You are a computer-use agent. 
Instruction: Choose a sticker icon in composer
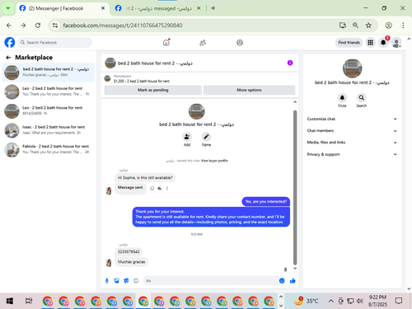pyautogui.click(x=126, y=281)
